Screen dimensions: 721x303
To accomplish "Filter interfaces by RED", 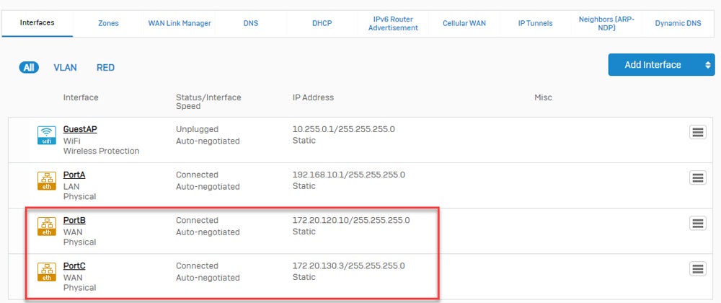I will [105, 68].
